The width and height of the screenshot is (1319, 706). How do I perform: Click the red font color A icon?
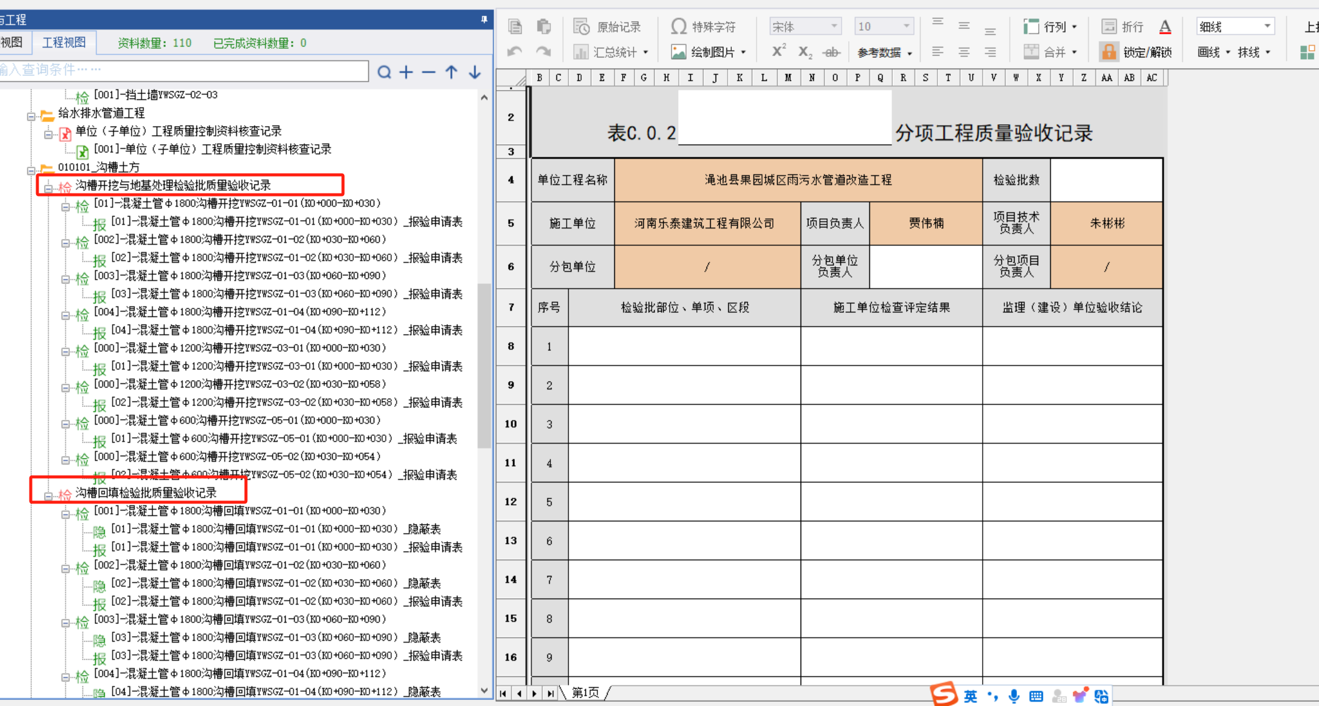click(1165, 27)
